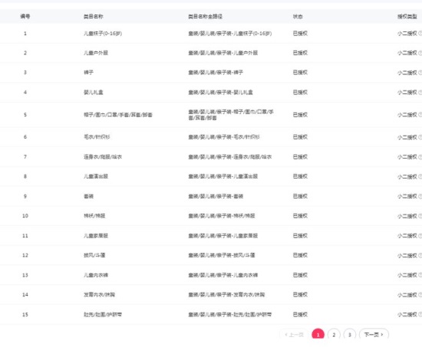Click info icon beside 小二授权 in row 15
This screenshot has height=347, width=422.
tap(420, 315)
